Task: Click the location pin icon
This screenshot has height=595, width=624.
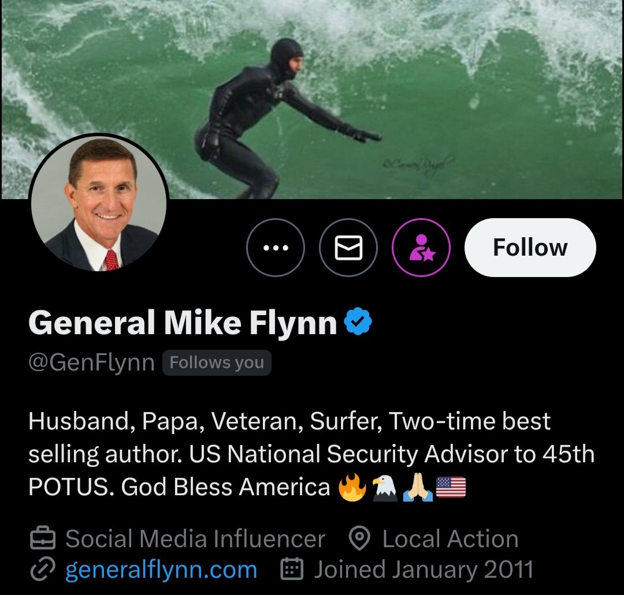Action: pyautogui.click(x=359, y=540)
